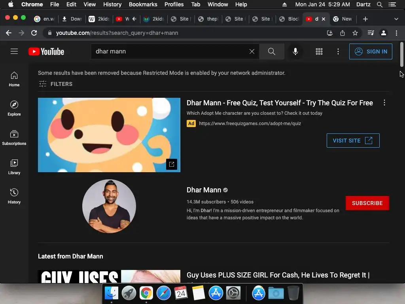The height and width of the screenshot is (304, 405).
Task: Click the Adopt Me ad thumbnail
Action: (109, 135)
